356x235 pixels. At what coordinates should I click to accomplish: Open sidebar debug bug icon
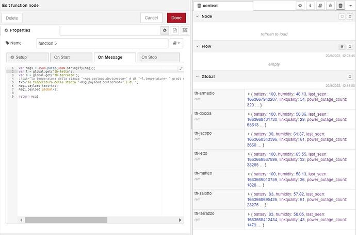(x=330, y=6)
